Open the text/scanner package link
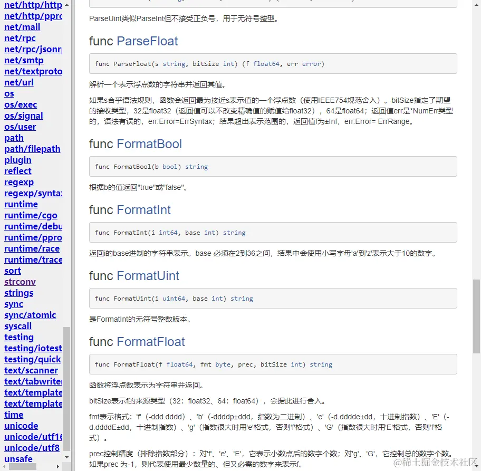 point(31,370)
